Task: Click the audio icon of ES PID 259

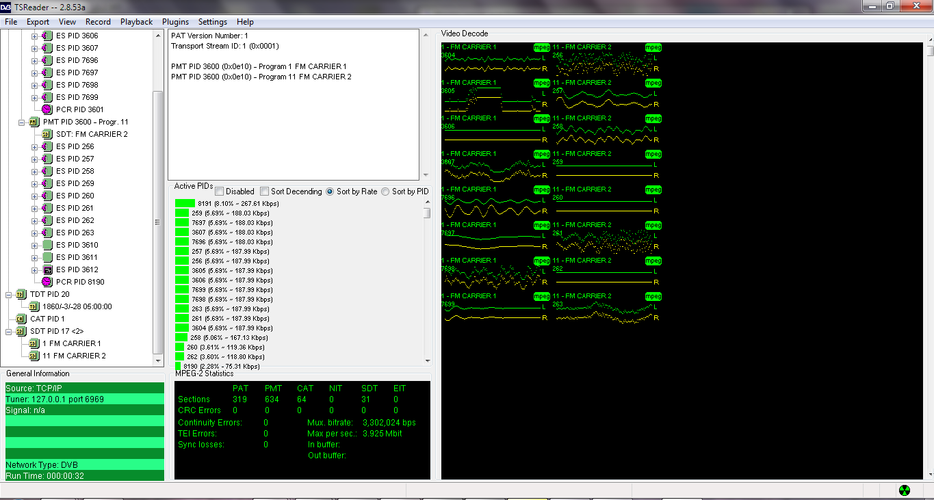Action: [47, 183]
